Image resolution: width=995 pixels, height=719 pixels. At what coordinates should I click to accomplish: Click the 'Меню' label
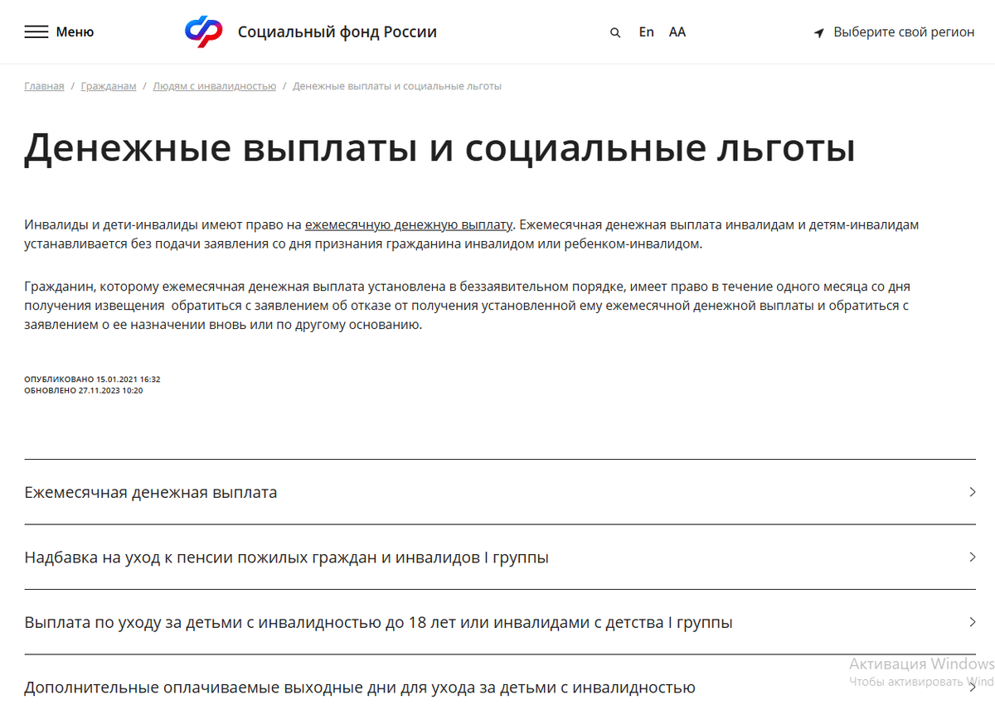[75, 32]
